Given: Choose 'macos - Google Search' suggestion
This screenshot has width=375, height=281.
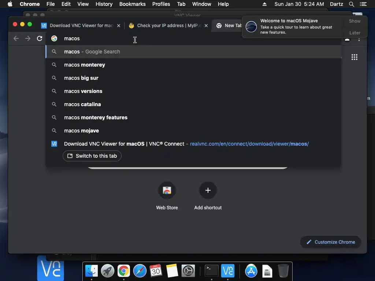Looking at the screenshot, I should click(193, 52).
